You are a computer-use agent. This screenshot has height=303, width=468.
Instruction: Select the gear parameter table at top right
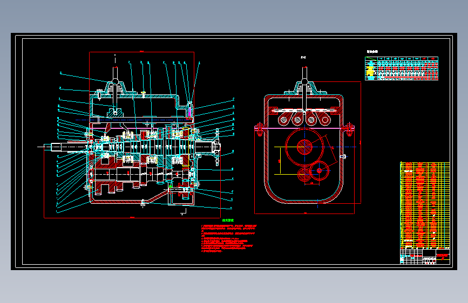click(x=402, y=68)
